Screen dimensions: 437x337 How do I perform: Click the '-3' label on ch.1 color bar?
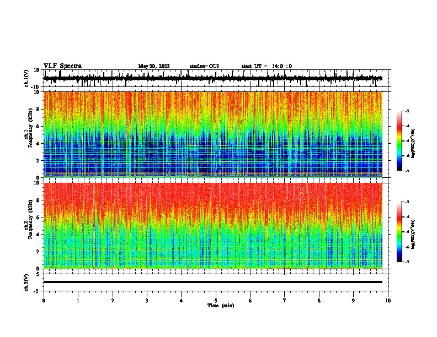407,111
